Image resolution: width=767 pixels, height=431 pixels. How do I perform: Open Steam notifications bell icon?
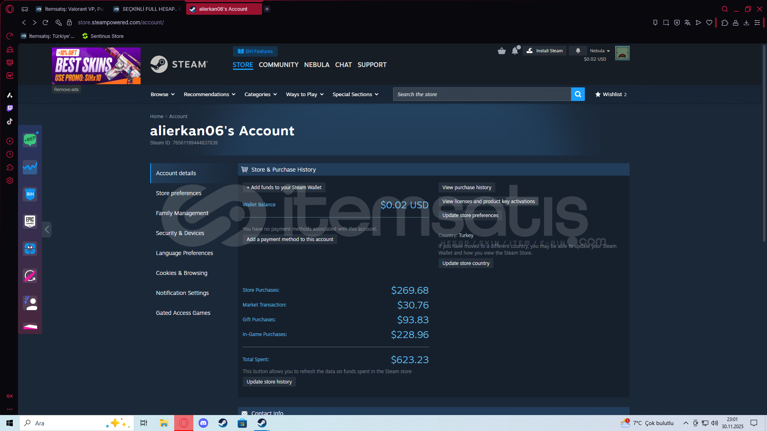point(578,51)
